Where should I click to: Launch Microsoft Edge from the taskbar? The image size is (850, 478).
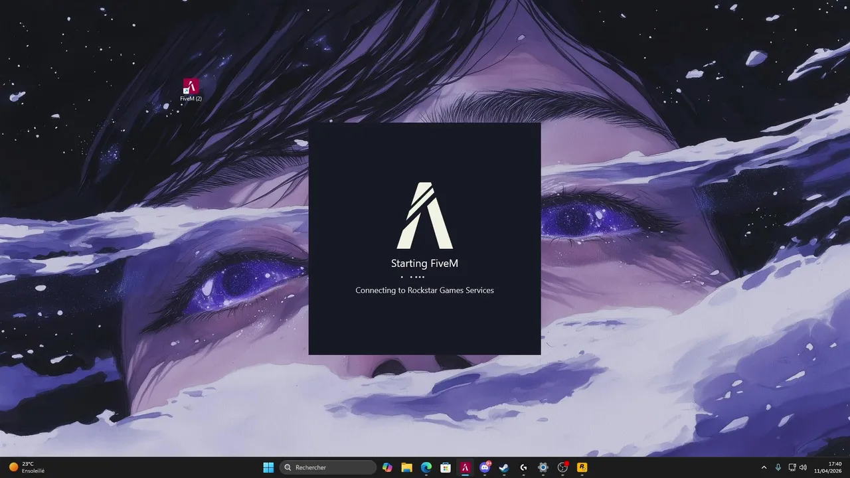[426, 467]
